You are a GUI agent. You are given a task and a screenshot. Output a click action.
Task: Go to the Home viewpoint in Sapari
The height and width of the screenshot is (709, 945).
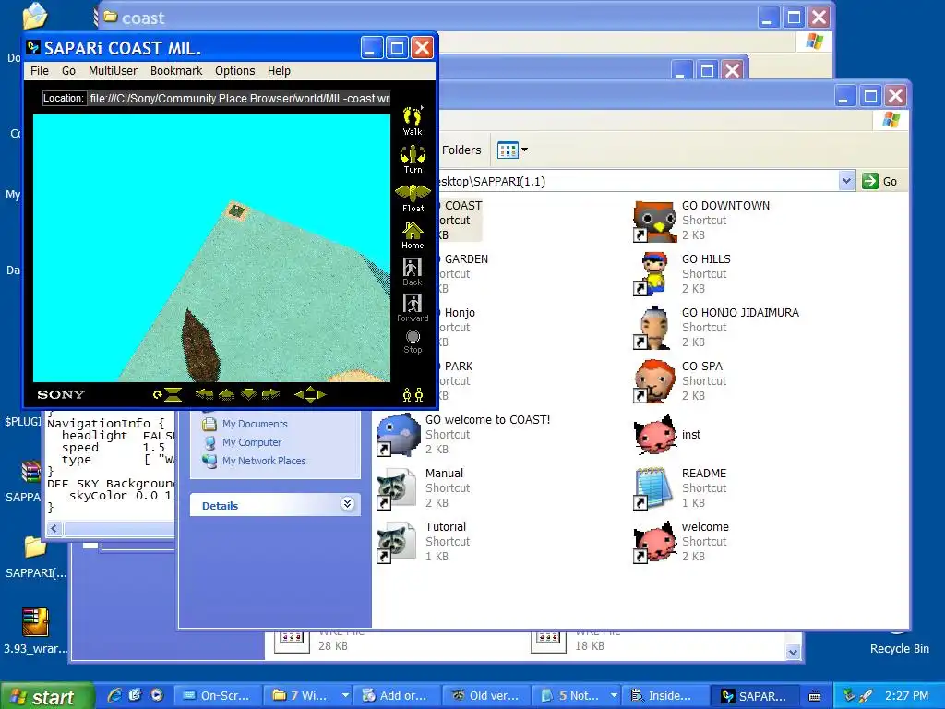413,235
